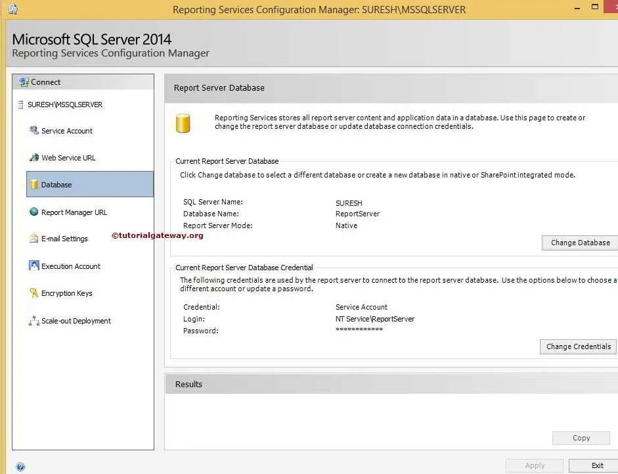Click the Login: label

pyautogui.click(x=194, y=319)
